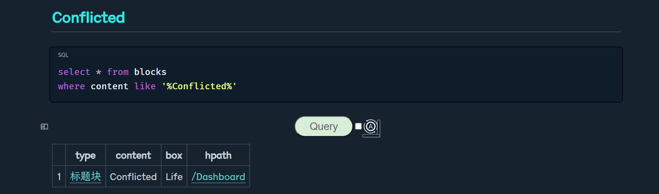659x194 pixels.
Task: Click the 'box' column header
Action: click(x=174, y=155)
